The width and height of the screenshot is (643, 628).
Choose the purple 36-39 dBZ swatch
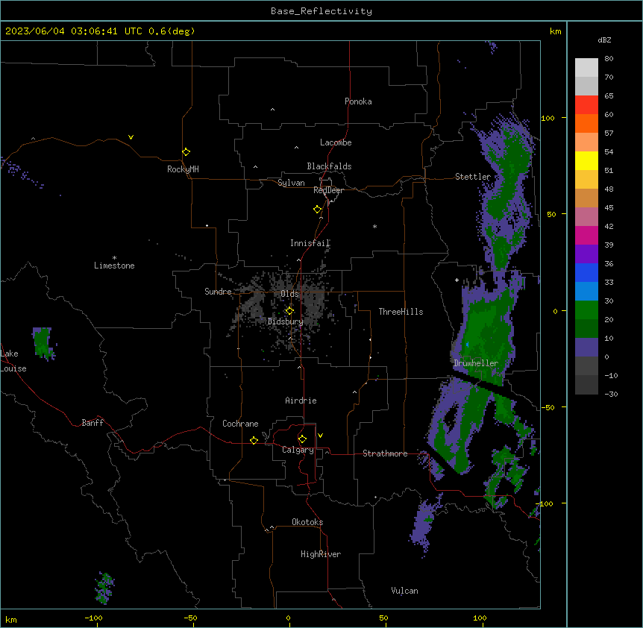586,254
